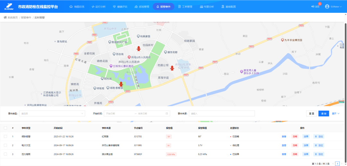
Task: Expand filters with 展开
Action: tap(335, 113)
